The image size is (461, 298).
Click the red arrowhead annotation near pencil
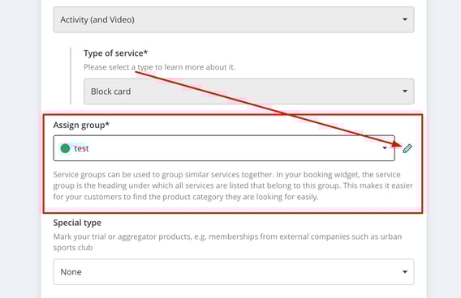point(397,144)
